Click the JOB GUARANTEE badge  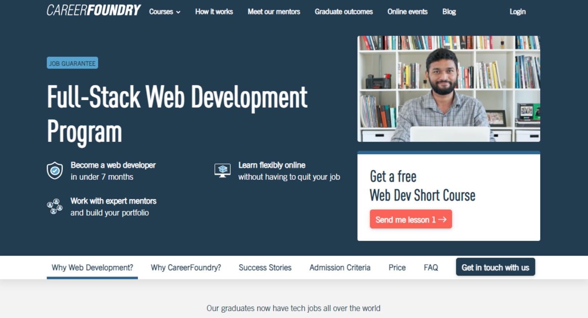pyautogui.click(x=72, y=63)
